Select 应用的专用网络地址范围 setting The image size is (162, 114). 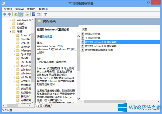(99, 50)
